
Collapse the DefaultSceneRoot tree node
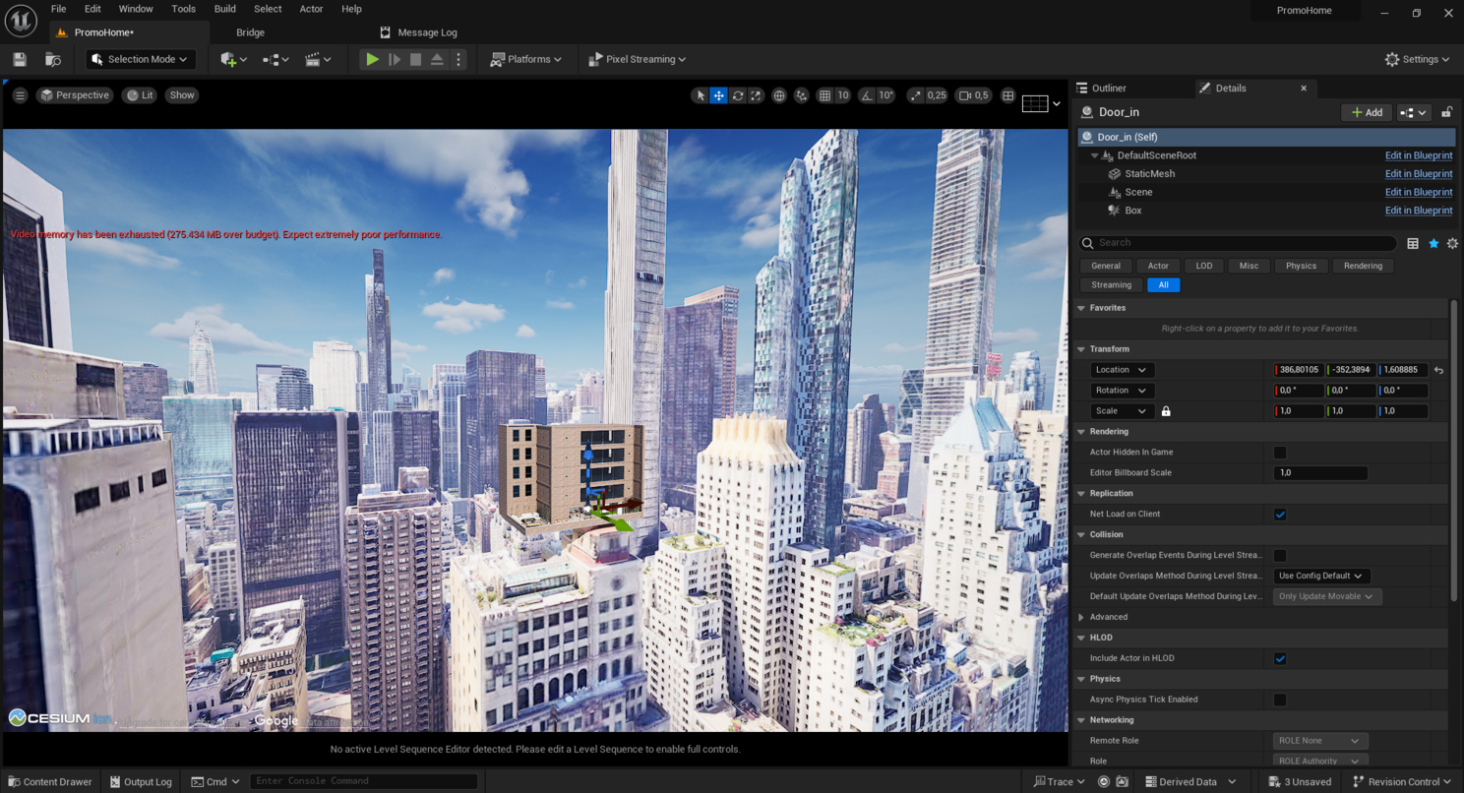1094,155
